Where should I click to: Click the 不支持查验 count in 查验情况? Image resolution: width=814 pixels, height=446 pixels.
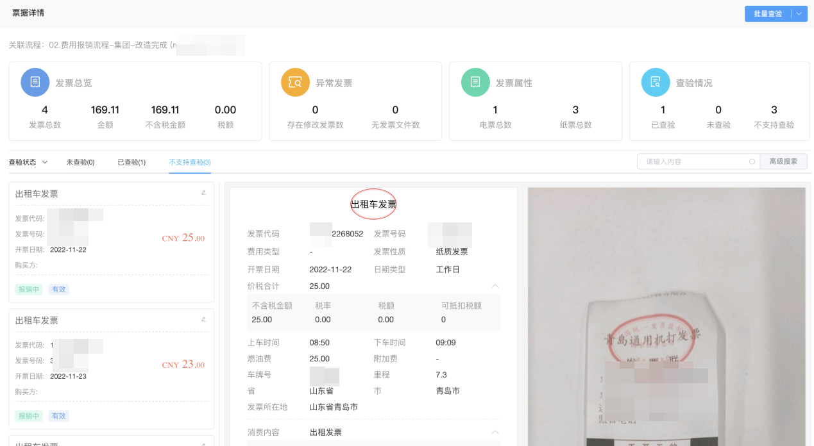pyautogui.click(x=774, y=110)
